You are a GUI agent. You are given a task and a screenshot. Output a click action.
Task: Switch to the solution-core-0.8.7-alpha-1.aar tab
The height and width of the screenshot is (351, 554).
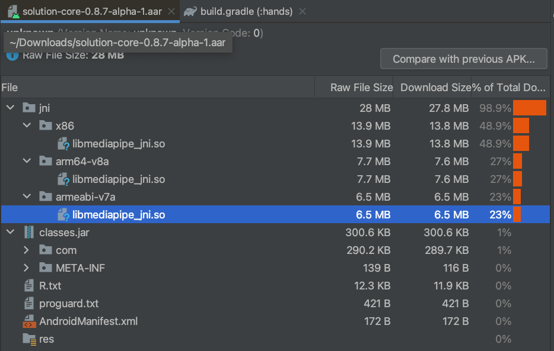(x=89, y=11)
